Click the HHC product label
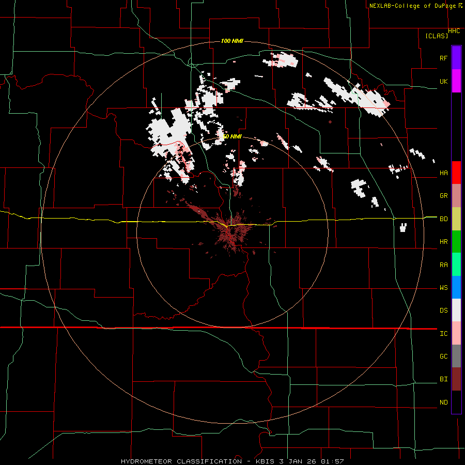The image size is (465, 465). point(454,31)
